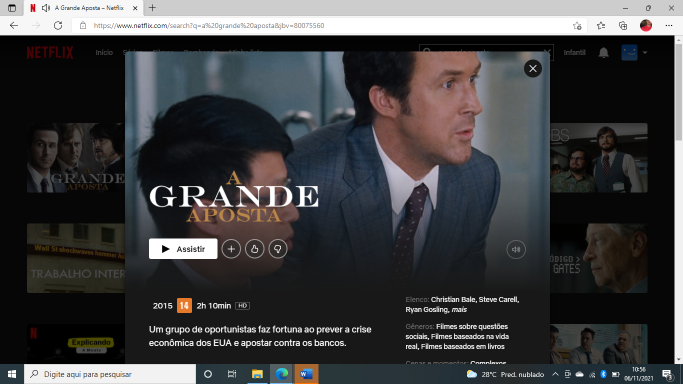Switch to Infantil kids section
683x384 pixels.
click(574, 52)
